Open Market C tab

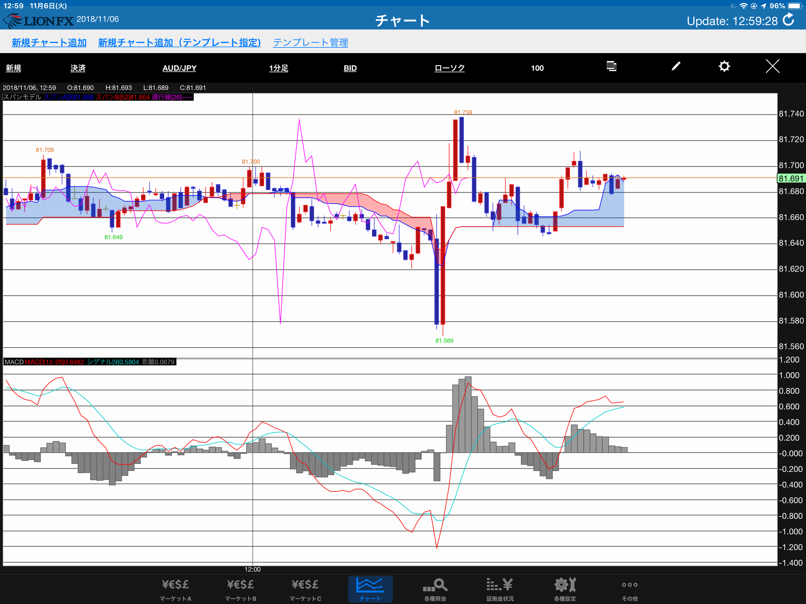pos(305,590)
